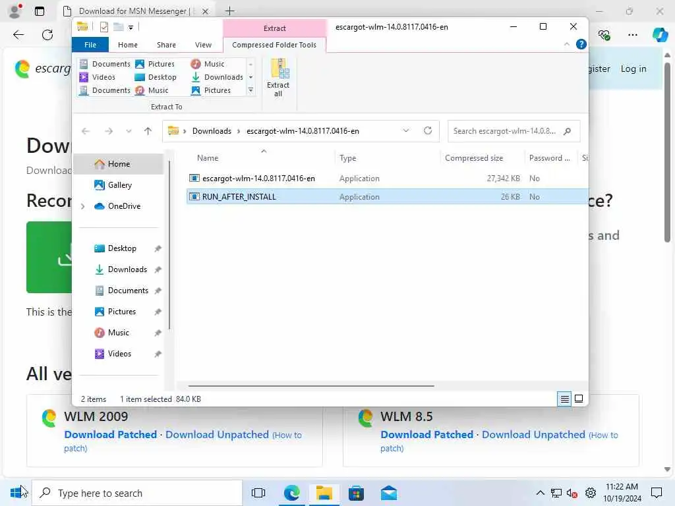The height and width of the screenshot is (506, 675).
Task: Open a new Edge tab
Action: pyautogui.click(x=230, y=11)
